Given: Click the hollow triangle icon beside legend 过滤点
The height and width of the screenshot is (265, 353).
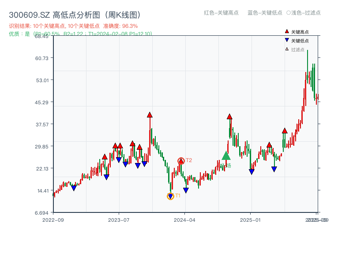Looking at the screenshot, I should click(x=287, y=49).
